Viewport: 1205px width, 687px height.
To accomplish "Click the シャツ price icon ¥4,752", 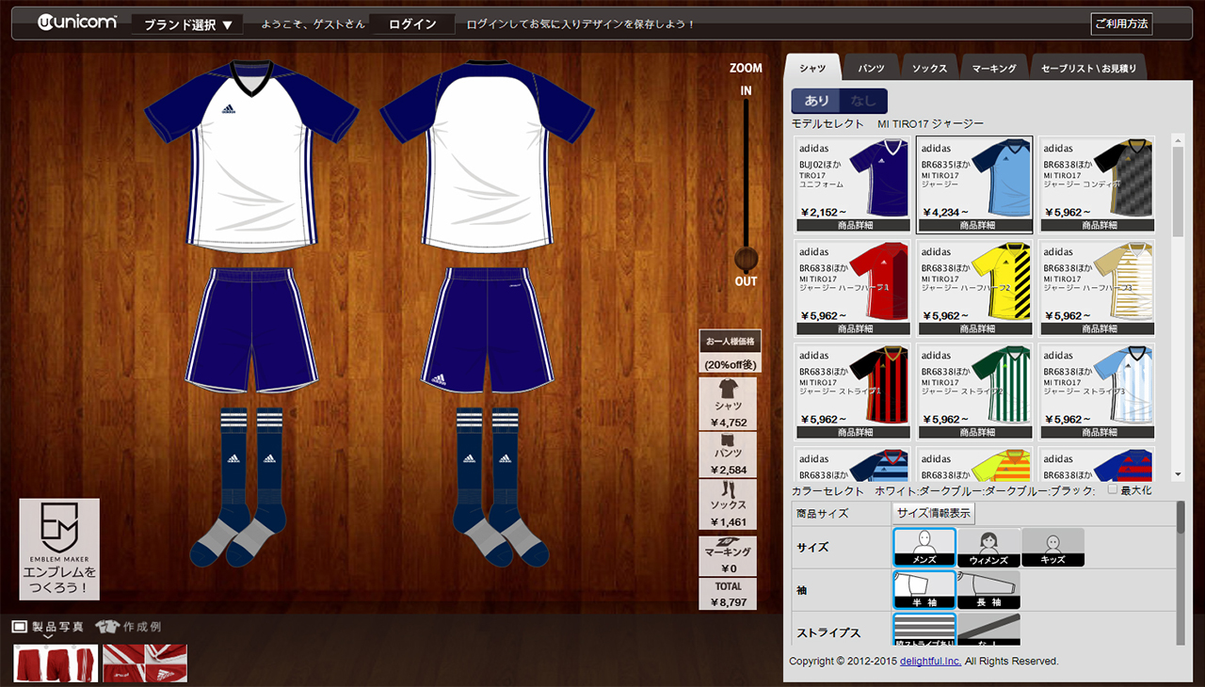I will 728,404.
